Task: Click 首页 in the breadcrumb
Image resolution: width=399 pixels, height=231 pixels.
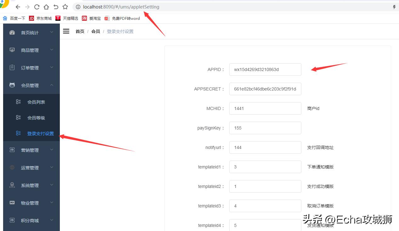Action: coord(80,31)
